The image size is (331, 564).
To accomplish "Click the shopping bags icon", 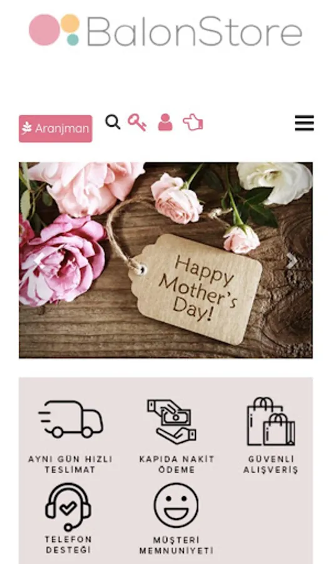I will 271,422.
